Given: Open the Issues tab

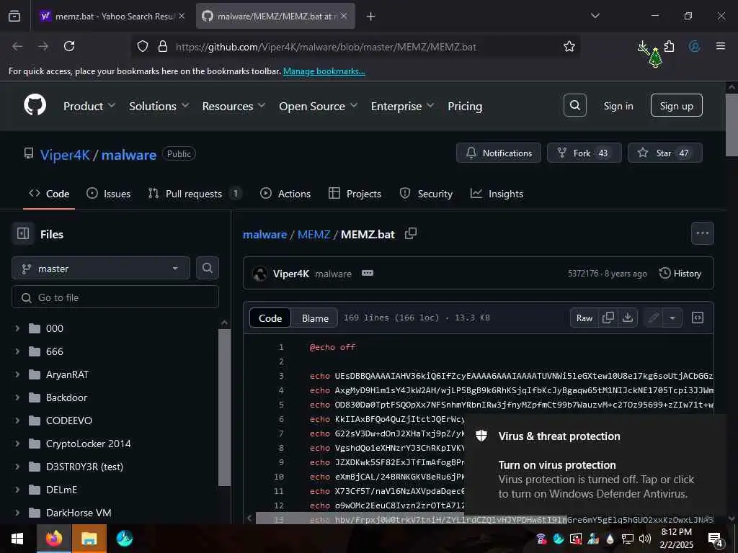Looking at the screenshot, I should [x=109, y=193].
